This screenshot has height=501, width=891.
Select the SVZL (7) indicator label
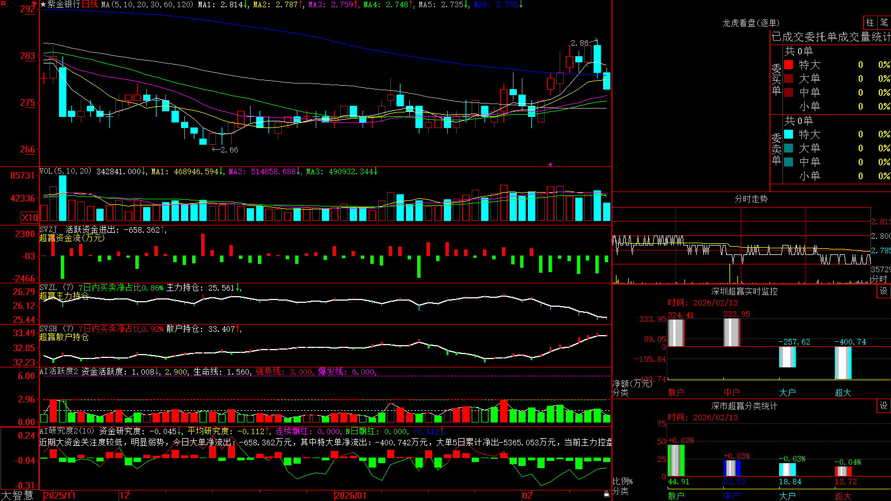pyautogui.click(x=56, y=288)
